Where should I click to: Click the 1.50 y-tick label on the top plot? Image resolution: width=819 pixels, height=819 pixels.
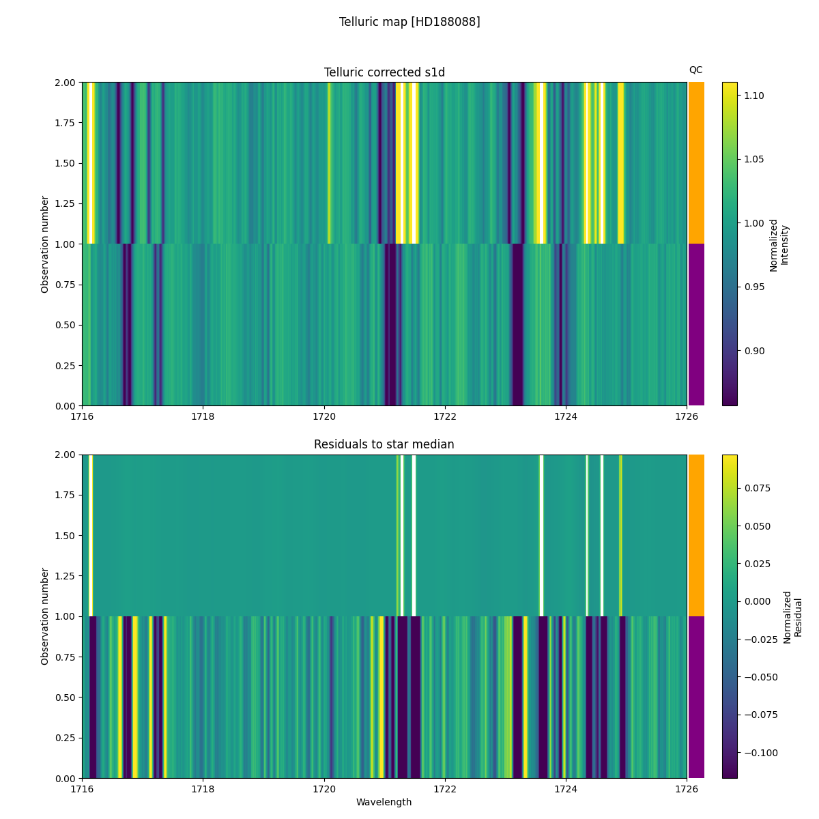(66, 163)
